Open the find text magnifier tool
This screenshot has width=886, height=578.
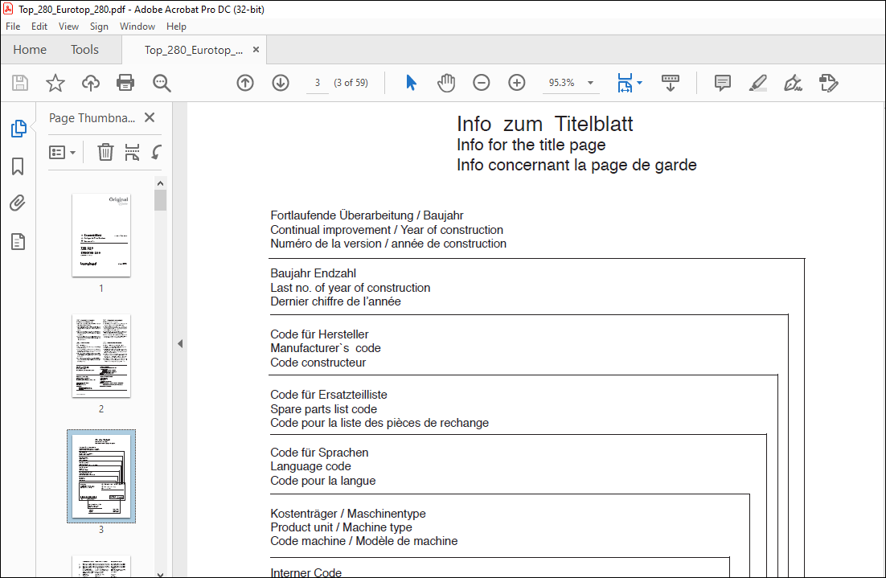(162, 83)
